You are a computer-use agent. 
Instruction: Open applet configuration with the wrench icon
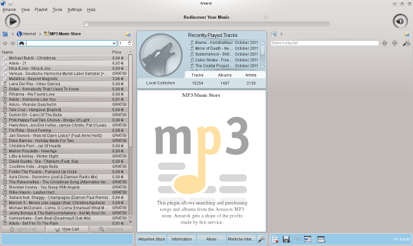click(x=261, y=239)
